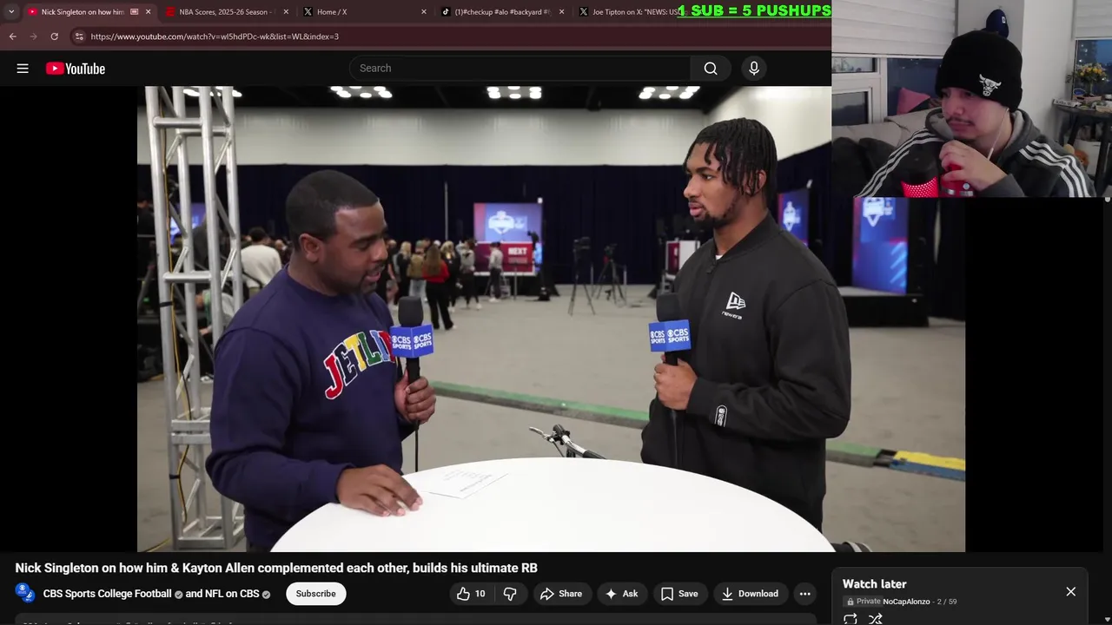Dislike the video with the thumbs down

coord(510,594)
